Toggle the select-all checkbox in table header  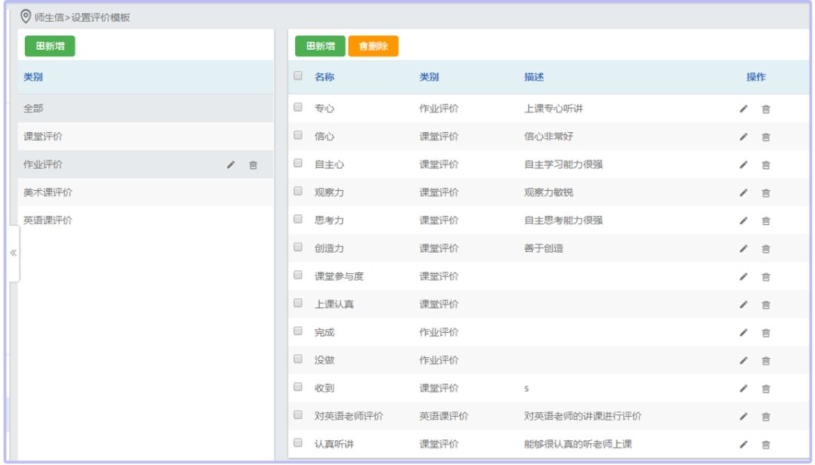(x=298, y=76)
